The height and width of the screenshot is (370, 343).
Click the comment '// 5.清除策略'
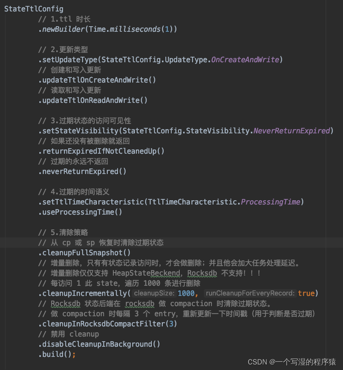point(63,232)
